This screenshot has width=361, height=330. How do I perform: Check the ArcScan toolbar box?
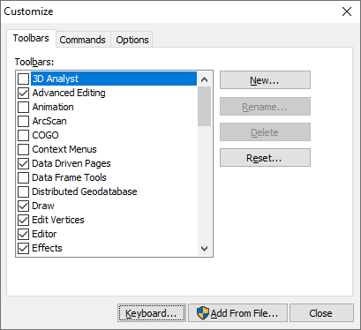pos(23,121)
